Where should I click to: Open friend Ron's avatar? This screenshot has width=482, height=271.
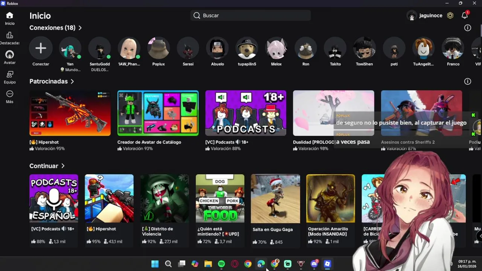pyautogui.click(x=306, y=48)
